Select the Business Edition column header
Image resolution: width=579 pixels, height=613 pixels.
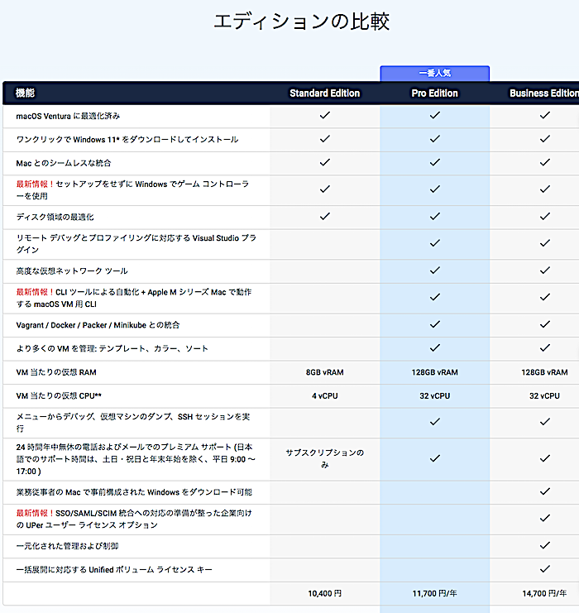[543, 93]
